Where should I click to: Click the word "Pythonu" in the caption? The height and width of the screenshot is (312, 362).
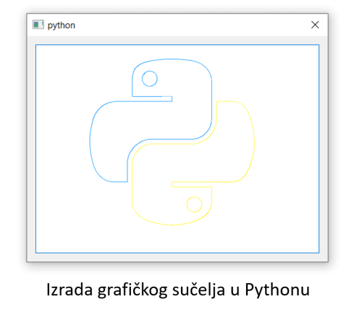(277, 290)
